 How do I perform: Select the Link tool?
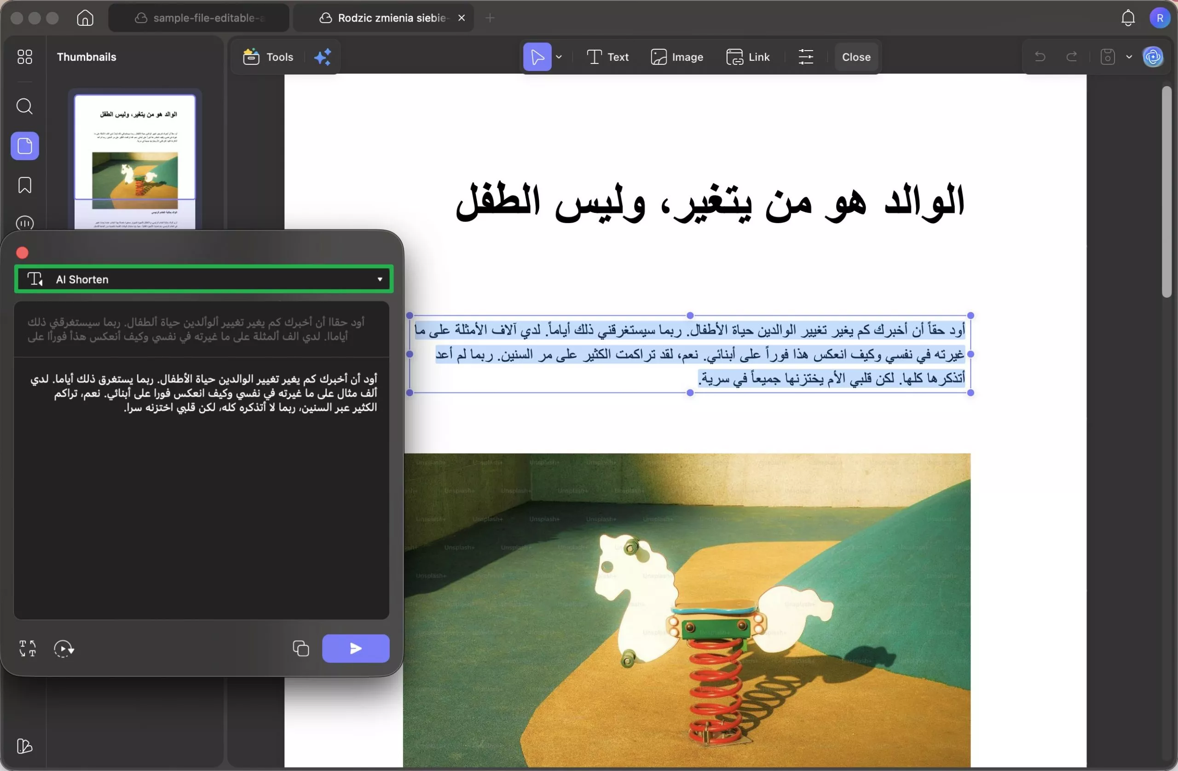coord(748,57)
